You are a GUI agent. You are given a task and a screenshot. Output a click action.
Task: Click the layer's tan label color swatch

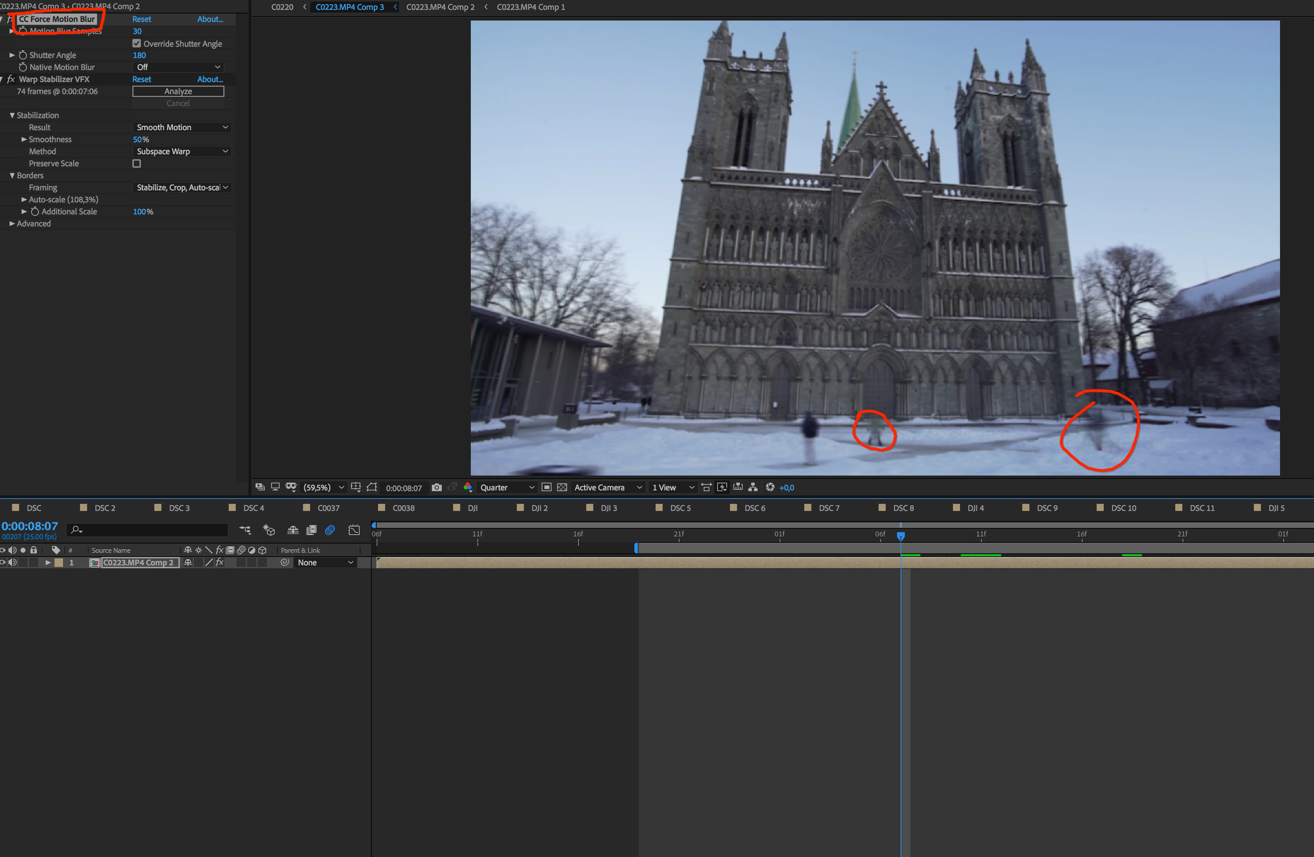point(58,562)
